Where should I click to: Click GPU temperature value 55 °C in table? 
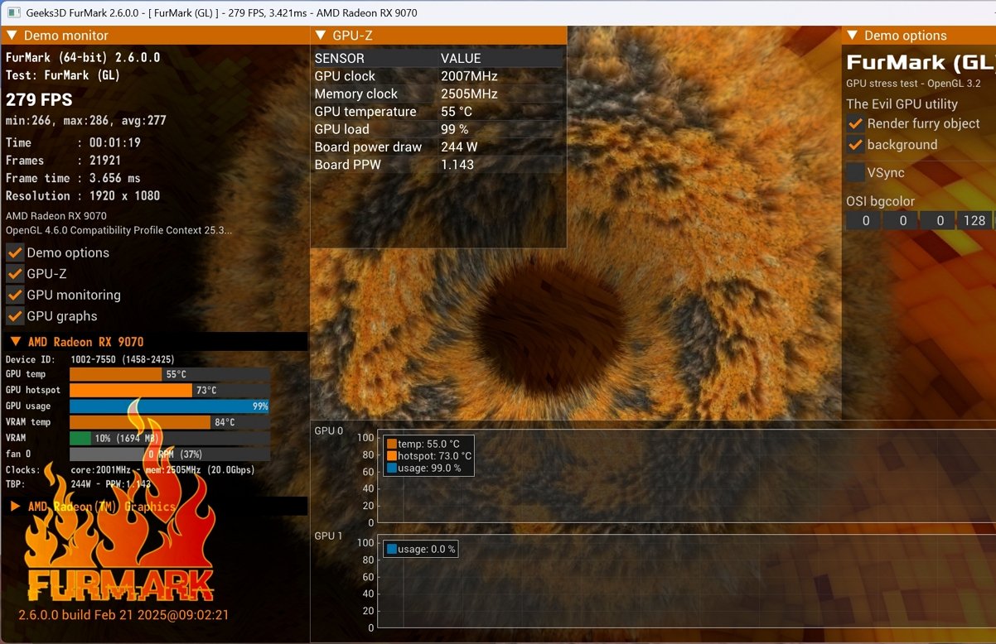(x=457, y=112)
